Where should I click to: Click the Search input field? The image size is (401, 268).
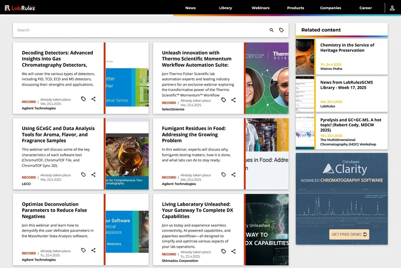(x=141, y=30)
